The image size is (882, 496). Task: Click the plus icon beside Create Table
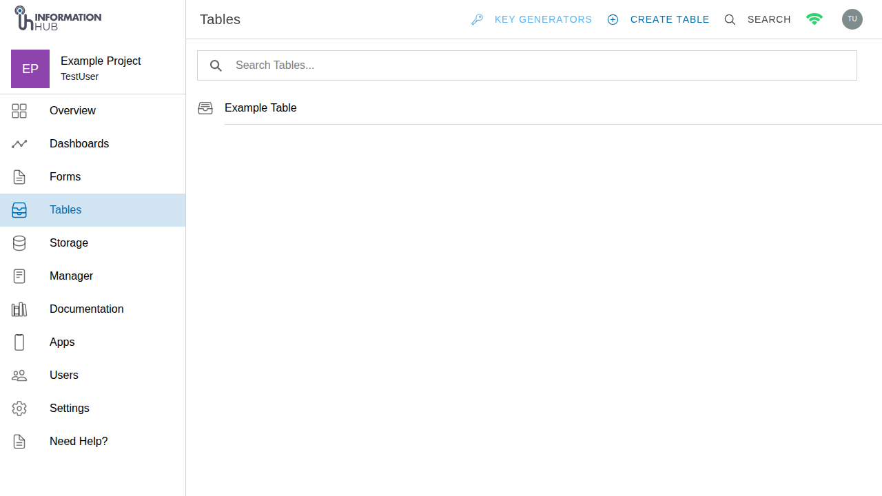[x=613, y=20]
